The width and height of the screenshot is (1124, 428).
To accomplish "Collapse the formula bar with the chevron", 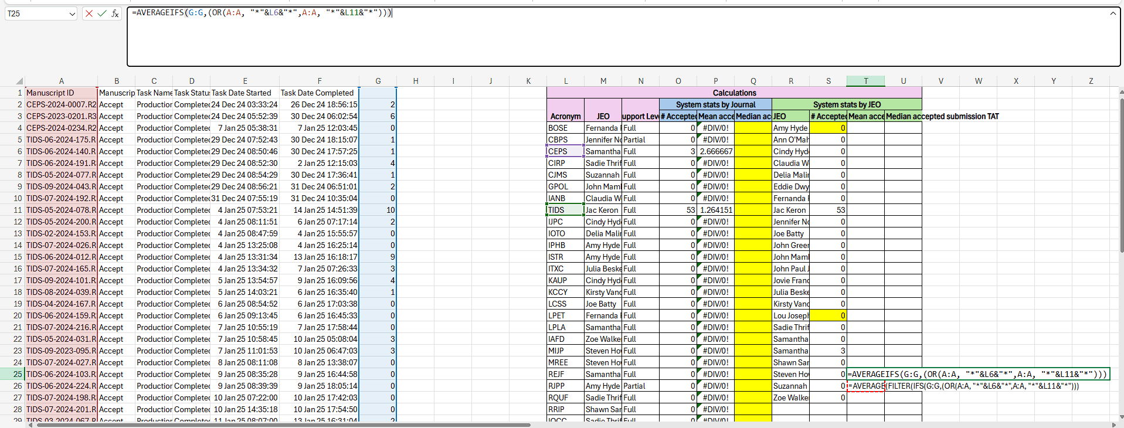I will (1113, 13).
